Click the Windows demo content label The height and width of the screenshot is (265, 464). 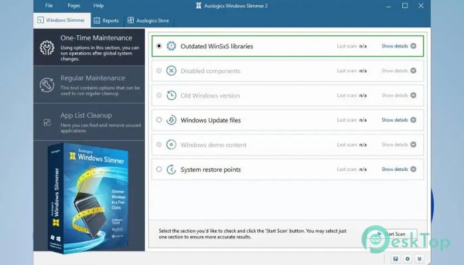[x=213, y=145]
